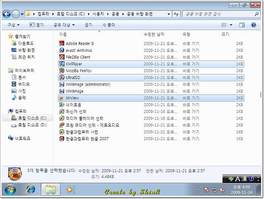Select 코원 미디어 센터 - 제트오디오 icon

[62, 125]
